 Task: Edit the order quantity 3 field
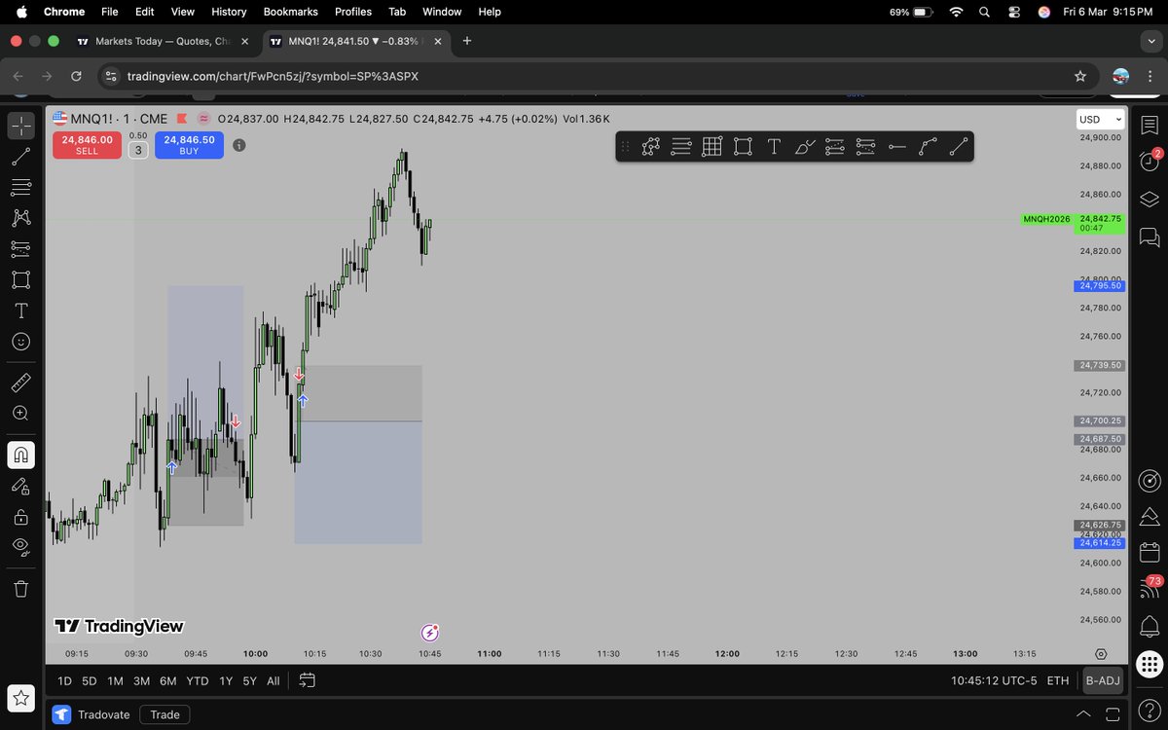coord(138,150)
